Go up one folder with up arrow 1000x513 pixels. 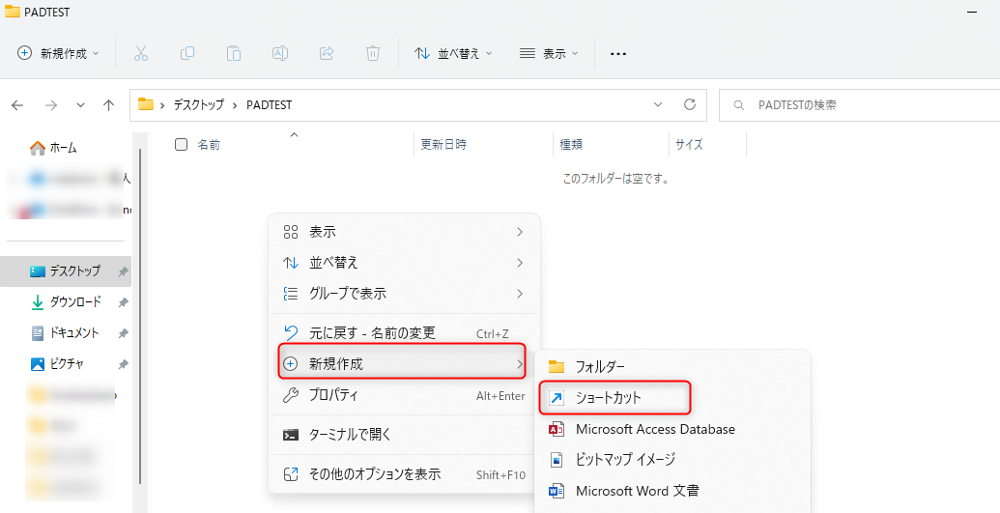[x=109, y=105]
